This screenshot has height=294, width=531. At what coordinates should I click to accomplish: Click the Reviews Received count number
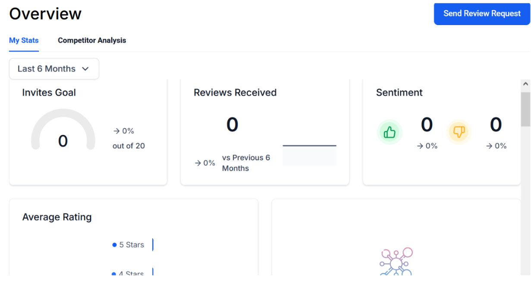(x=232, y=125)
